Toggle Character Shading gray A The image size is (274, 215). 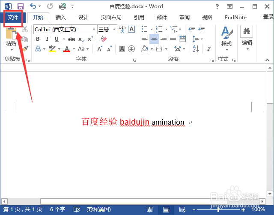click(x=122, y=49)
